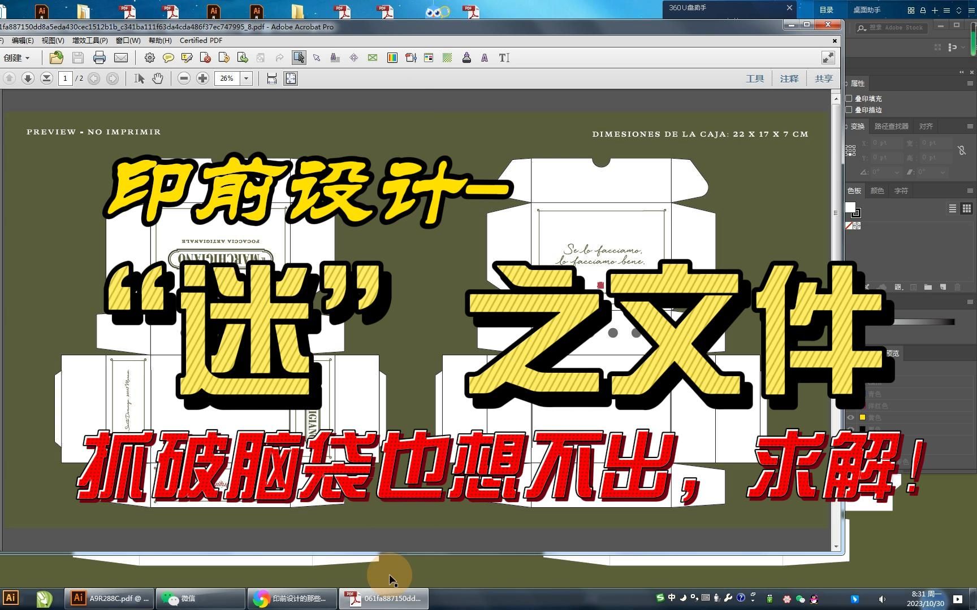This screenshot has height=610, width=977.
Task: Click the registration swatch in 色板
Action: pos(857,225)
